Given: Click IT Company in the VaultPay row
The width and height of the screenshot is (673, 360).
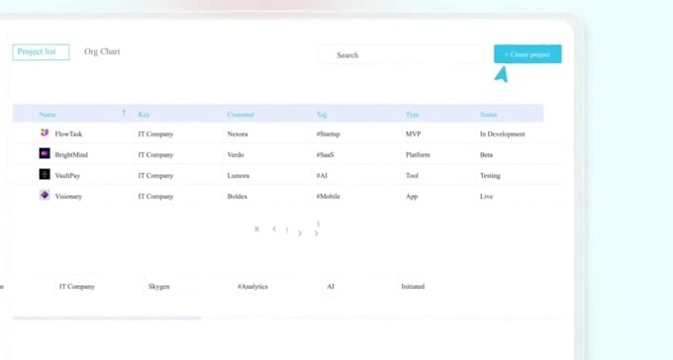Looking at the screenshot, I should pyautogui.click(x=155, y=175).
